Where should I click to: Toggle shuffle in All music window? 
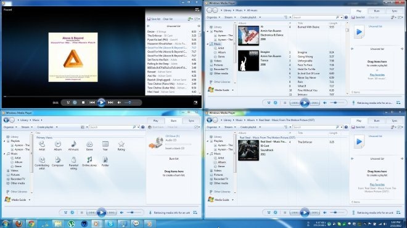point(269,103)
